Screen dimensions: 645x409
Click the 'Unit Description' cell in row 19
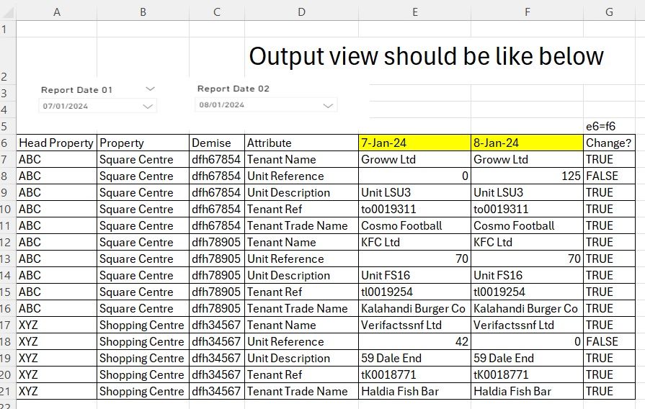point(301,358)
